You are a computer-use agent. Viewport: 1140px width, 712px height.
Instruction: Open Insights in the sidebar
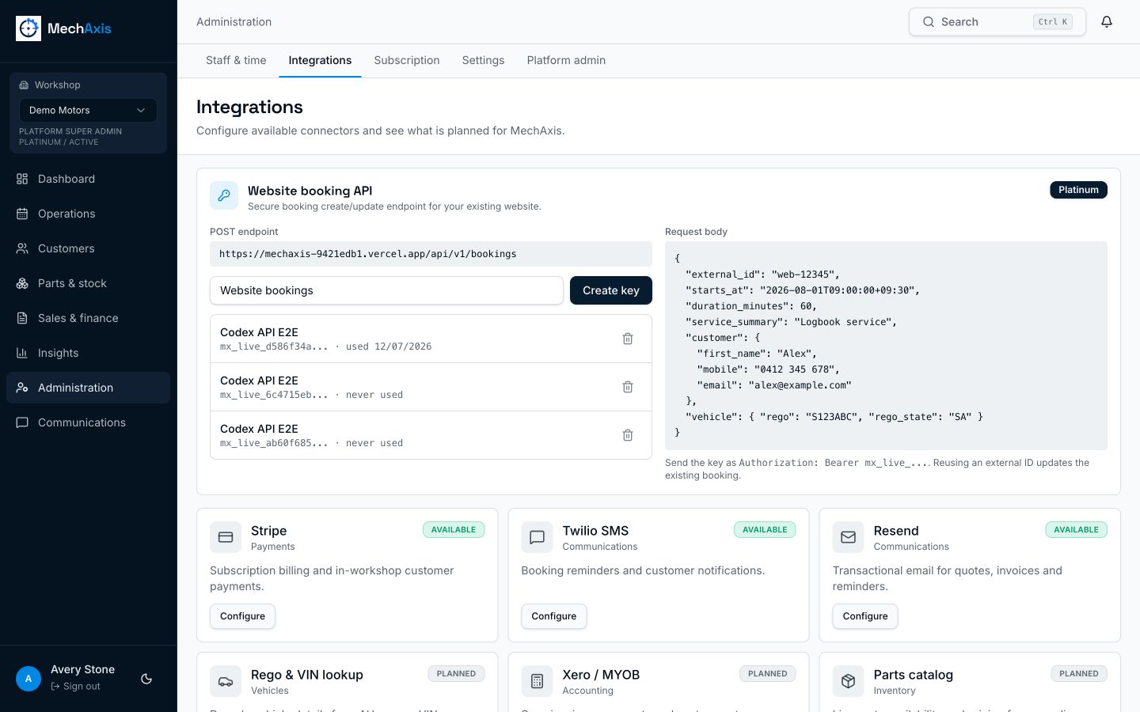click(x=88, y=353)
